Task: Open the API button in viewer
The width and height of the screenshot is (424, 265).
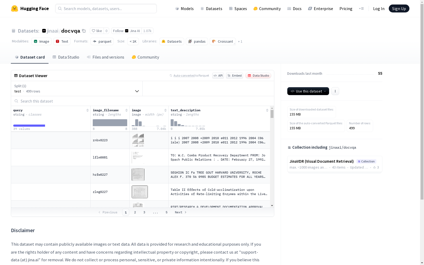Action: coord(218,76)
